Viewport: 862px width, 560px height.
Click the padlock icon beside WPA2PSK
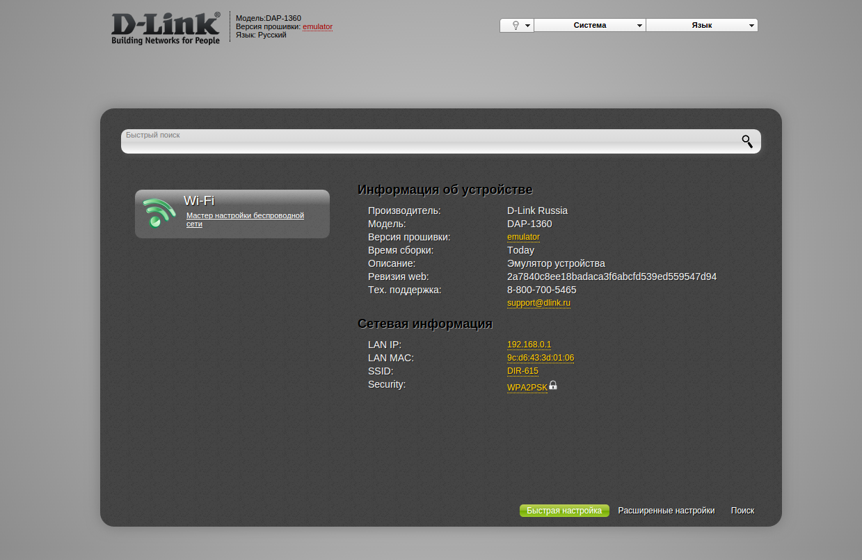click(553, 385)
